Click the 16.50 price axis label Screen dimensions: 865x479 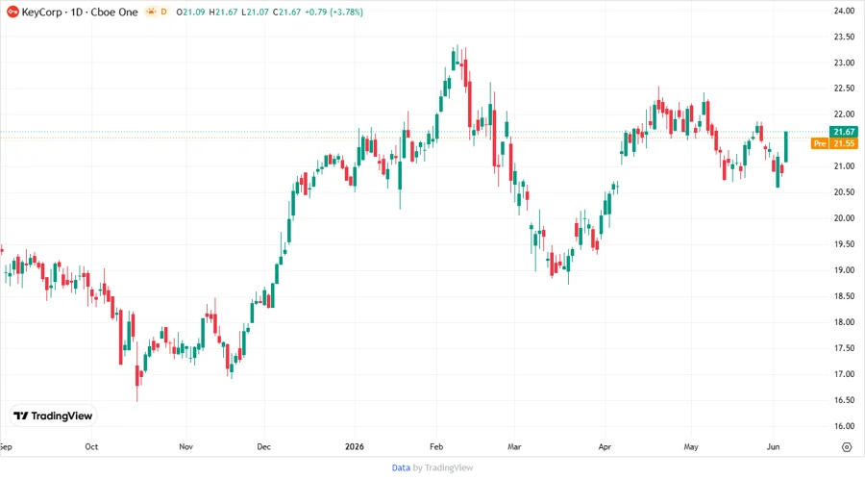pos(844,400)
